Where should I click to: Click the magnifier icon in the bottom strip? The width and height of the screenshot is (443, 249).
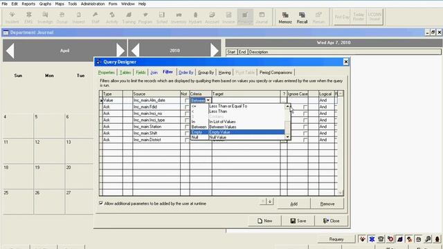428,239
